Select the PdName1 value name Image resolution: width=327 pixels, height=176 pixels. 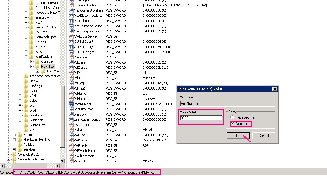(x=81, y=99)
